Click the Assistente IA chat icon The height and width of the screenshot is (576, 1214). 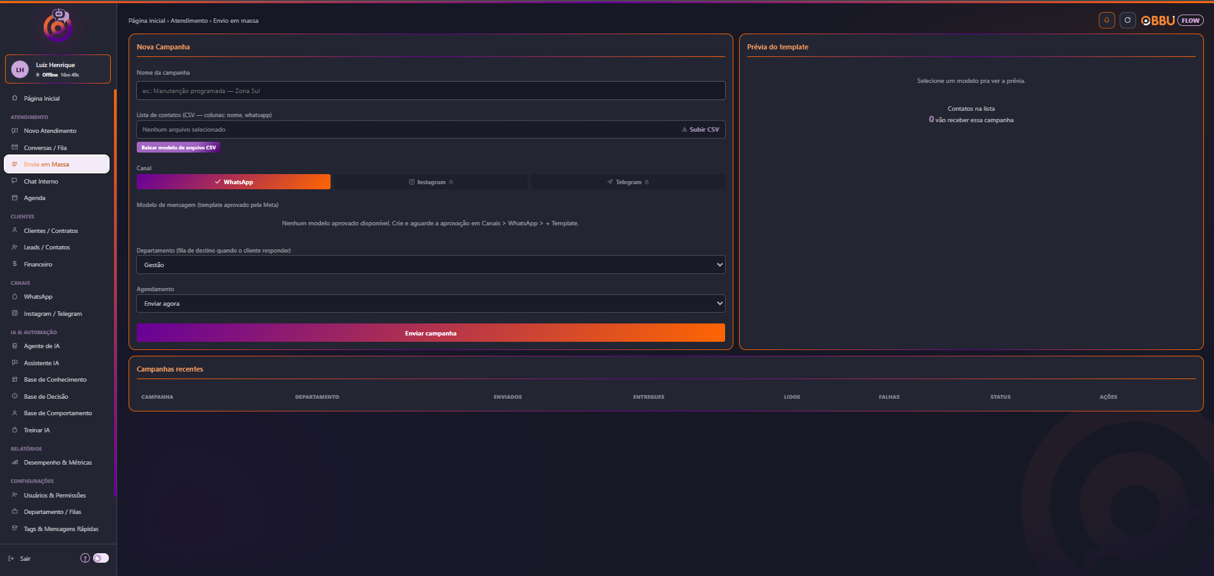coord(15,363)
